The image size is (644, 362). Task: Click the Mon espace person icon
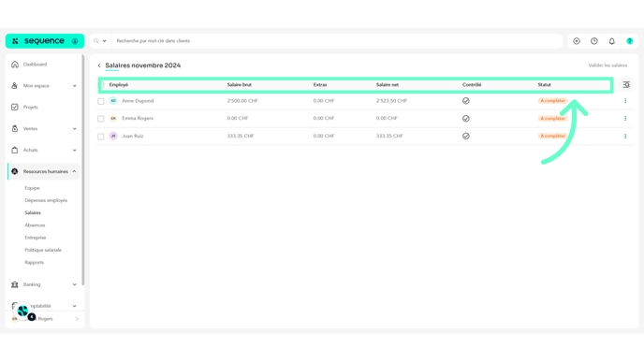click(15, 86)
